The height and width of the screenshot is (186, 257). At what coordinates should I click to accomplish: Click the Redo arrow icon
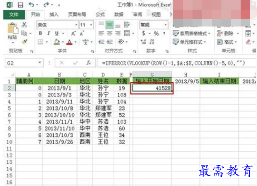point(46,5)
